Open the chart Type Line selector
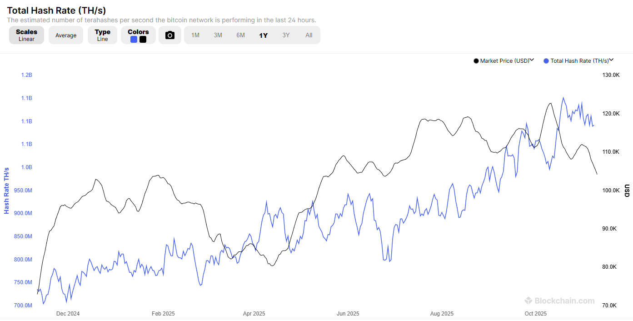This screenshot has height=321, width=633. coord(102,35)
